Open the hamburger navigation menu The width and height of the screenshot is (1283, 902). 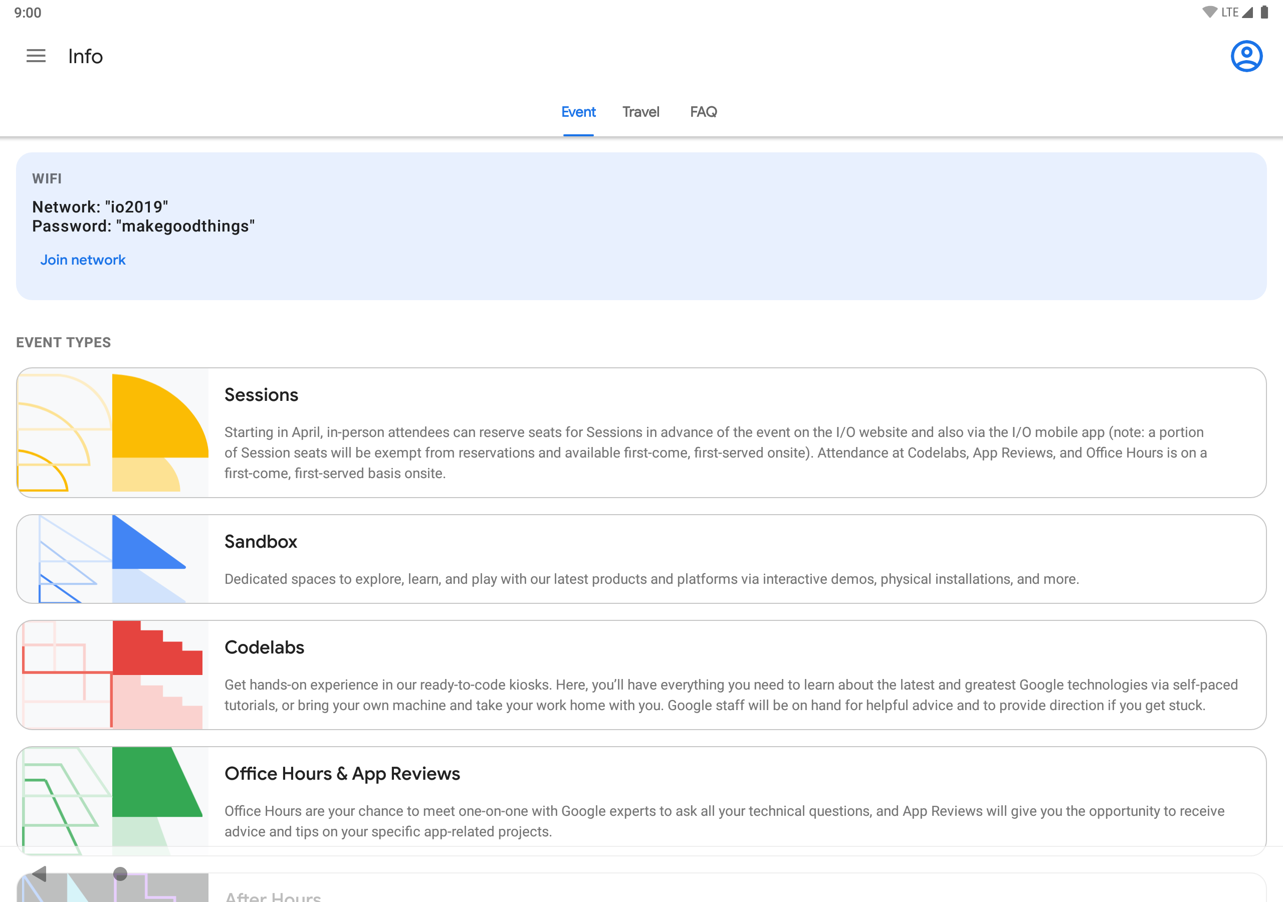[x=36, y=56]
